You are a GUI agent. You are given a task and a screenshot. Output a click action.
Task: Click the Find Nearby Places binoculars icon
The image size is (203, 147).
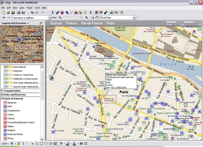pos(58,13)
